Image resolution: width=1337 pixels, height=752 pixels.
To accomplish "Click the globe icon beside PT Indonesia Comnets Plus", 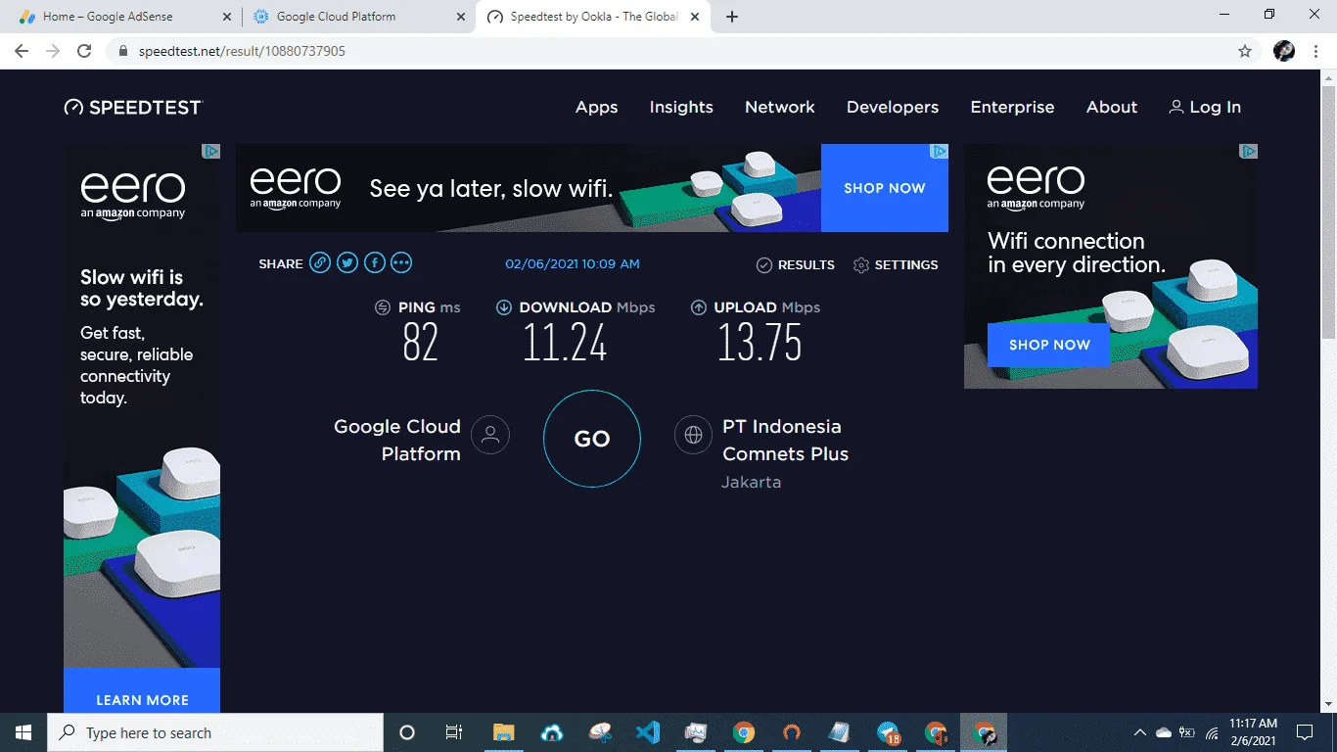I will click(693, 435).
